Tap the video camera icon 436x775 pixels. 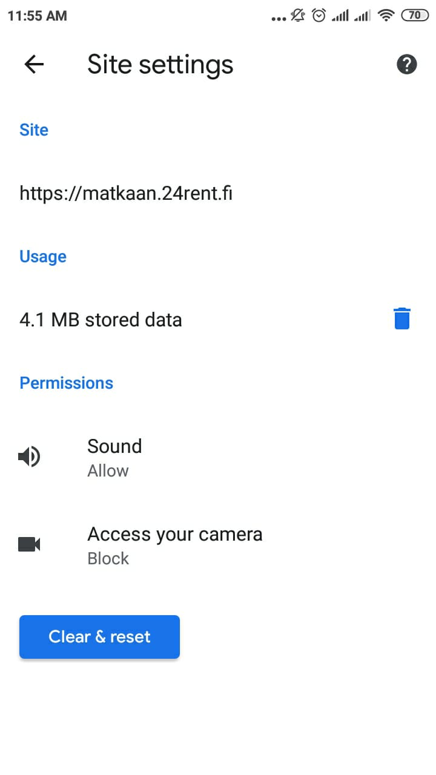tap(29, 544)
